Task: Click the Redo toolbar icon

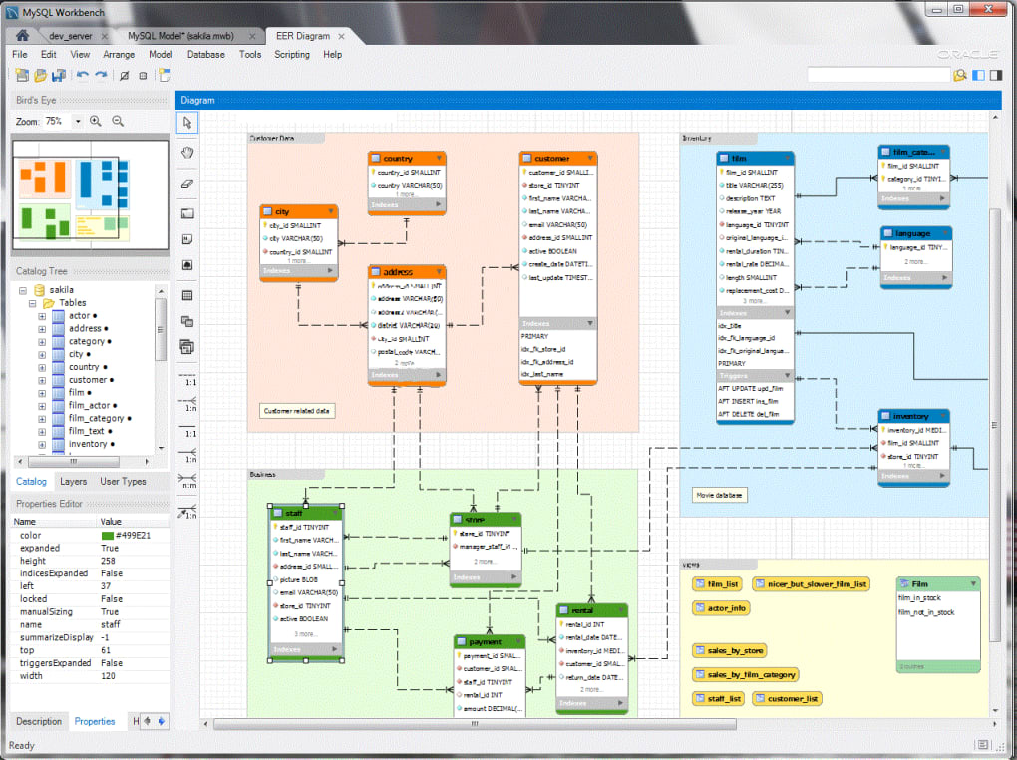Action: (101, 75)
